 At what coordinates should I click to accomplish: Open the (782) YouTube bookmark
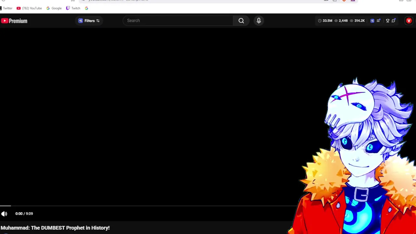point(29,8)
